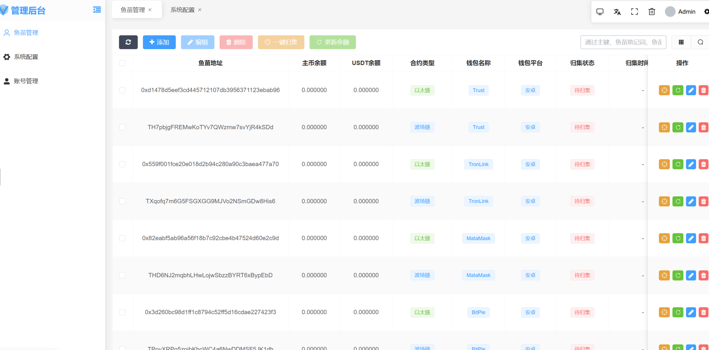Click the language translation icon
Screen dimensions: 709x350
(x=617, y=12)
